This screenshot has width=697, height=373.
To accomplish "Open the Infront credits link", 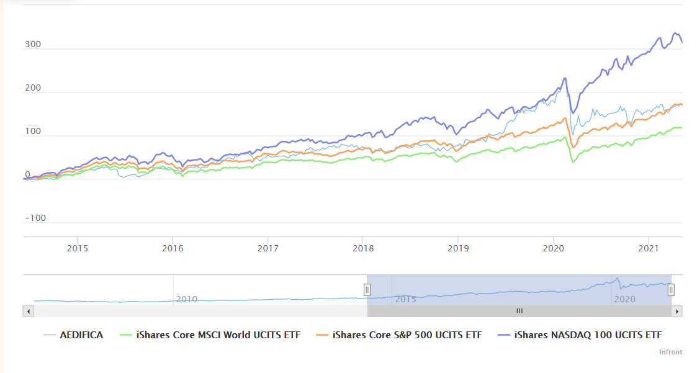I will pyautogui.click(x=670, y=352).
